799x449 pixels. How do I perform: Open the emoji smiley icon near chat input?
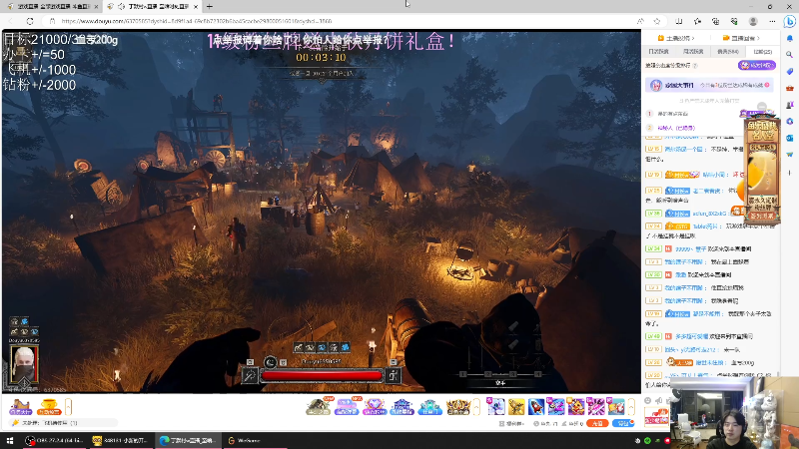pos(647,401)
